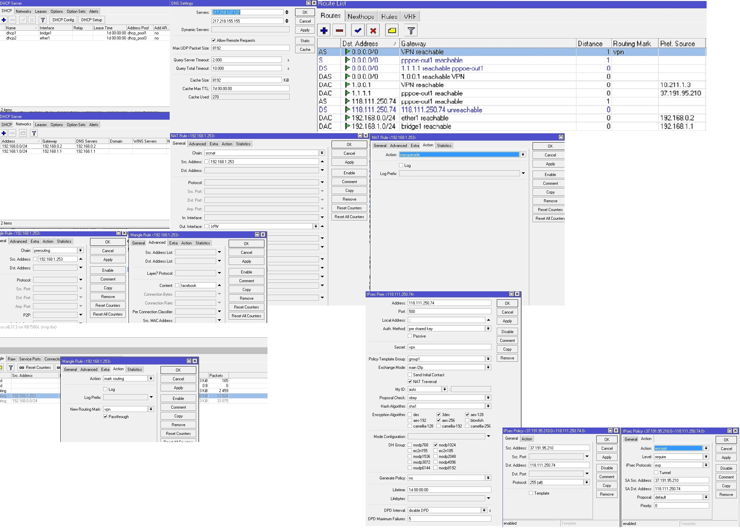The width and height of the screenshot is (740, 528).
Task: Click the blue checkmark enable icon in Route List
Action: tap(358, 30)
